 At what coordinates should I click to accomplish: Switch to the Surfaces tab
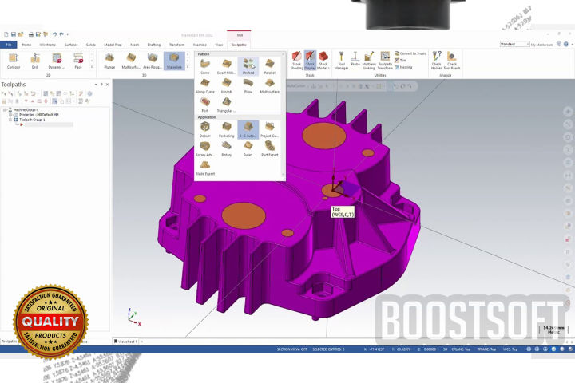click(71, 45)
